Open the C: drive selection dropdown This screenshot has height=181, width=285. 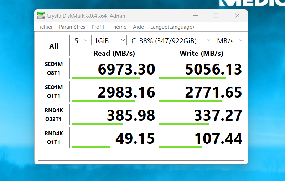170,40
